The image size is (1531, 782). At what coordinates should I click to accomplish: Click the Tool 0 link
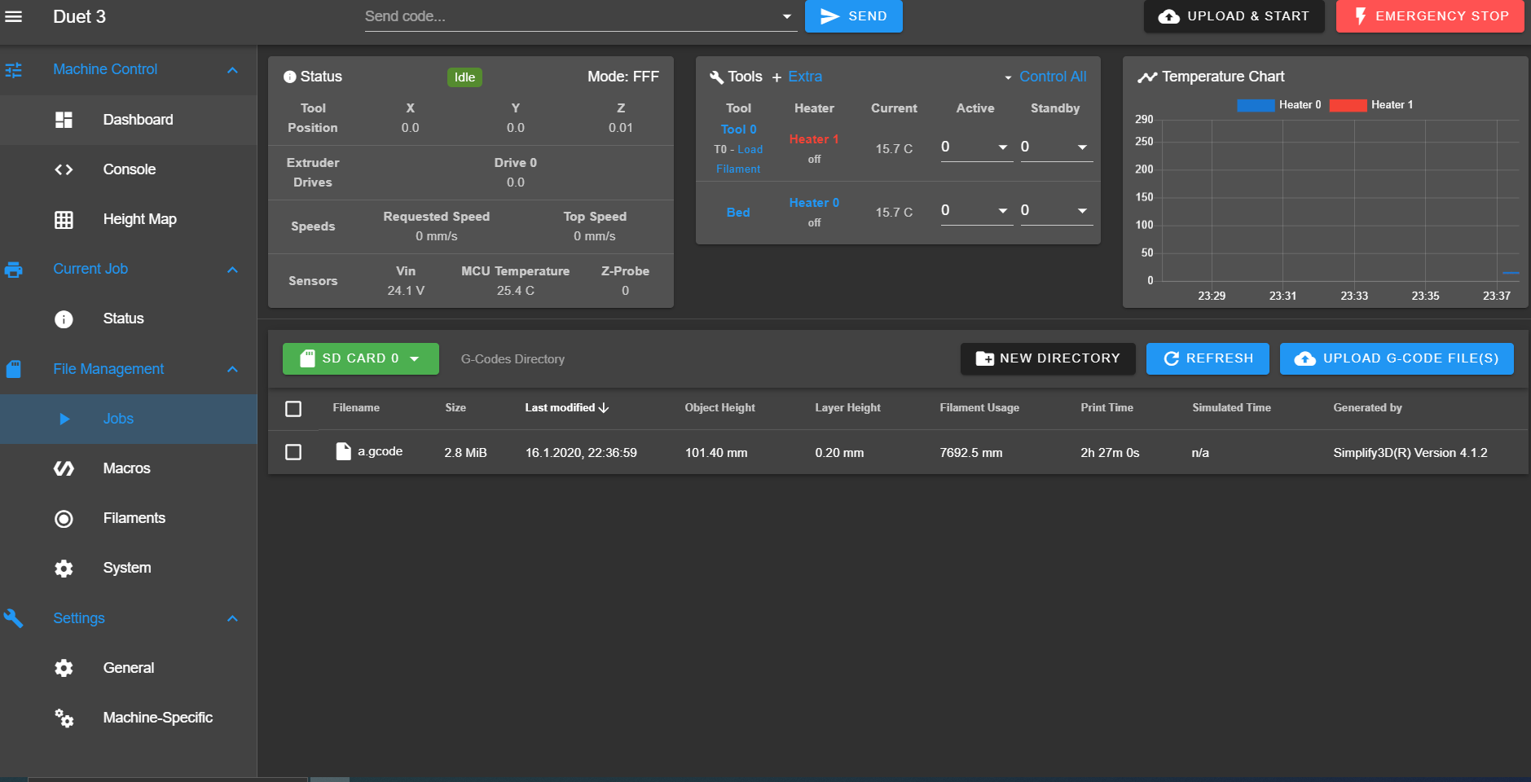click(738, 130)
